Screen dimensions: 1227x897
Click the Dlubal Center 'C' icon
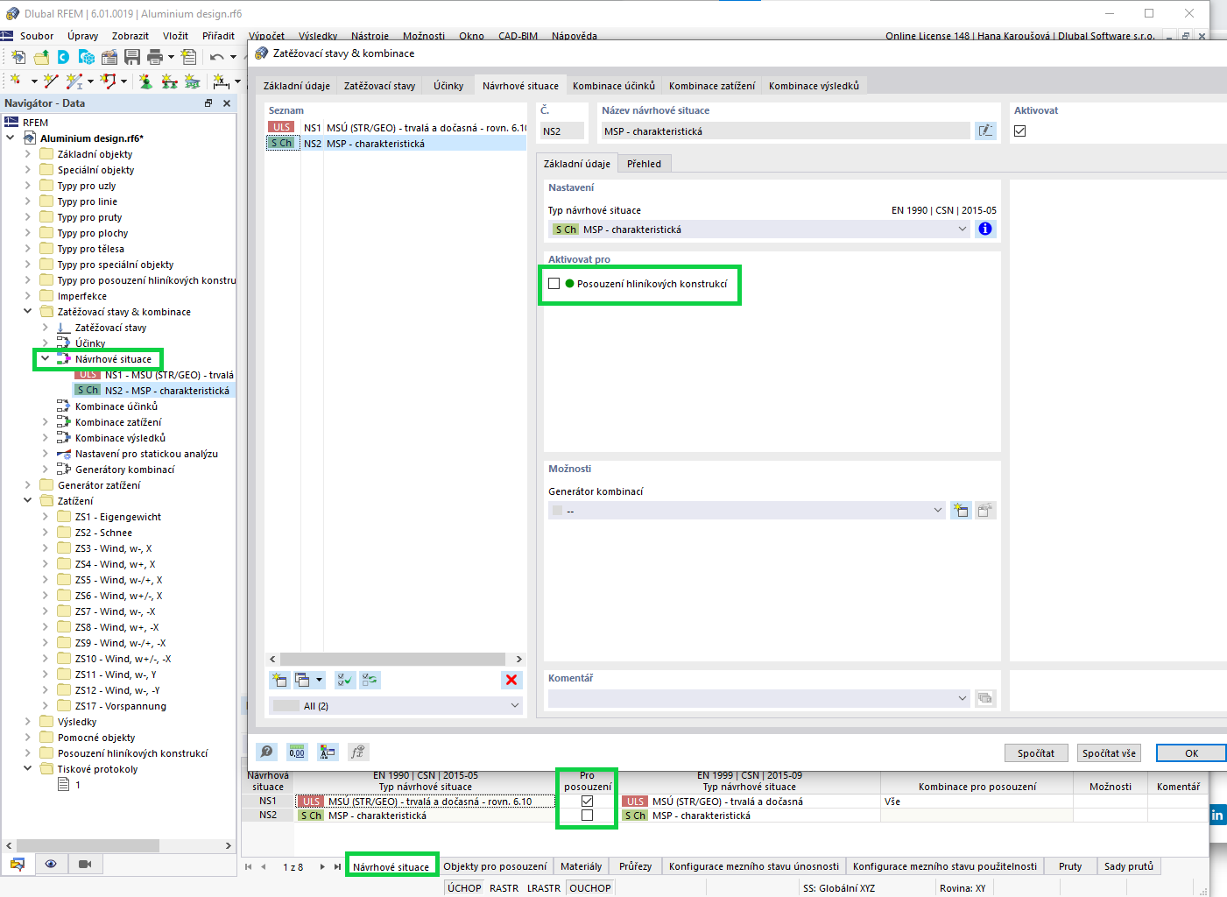(63, 57)
